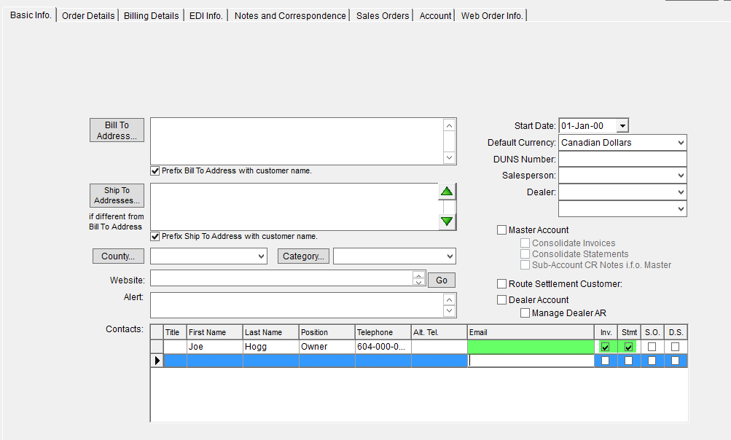
Task: Open the EDI Info. tab
Action: point(206,15)
